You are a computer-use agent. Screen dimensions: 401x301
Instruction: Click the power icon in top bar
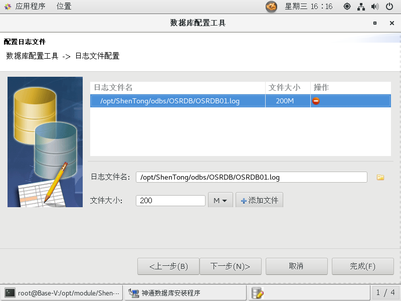389,7
